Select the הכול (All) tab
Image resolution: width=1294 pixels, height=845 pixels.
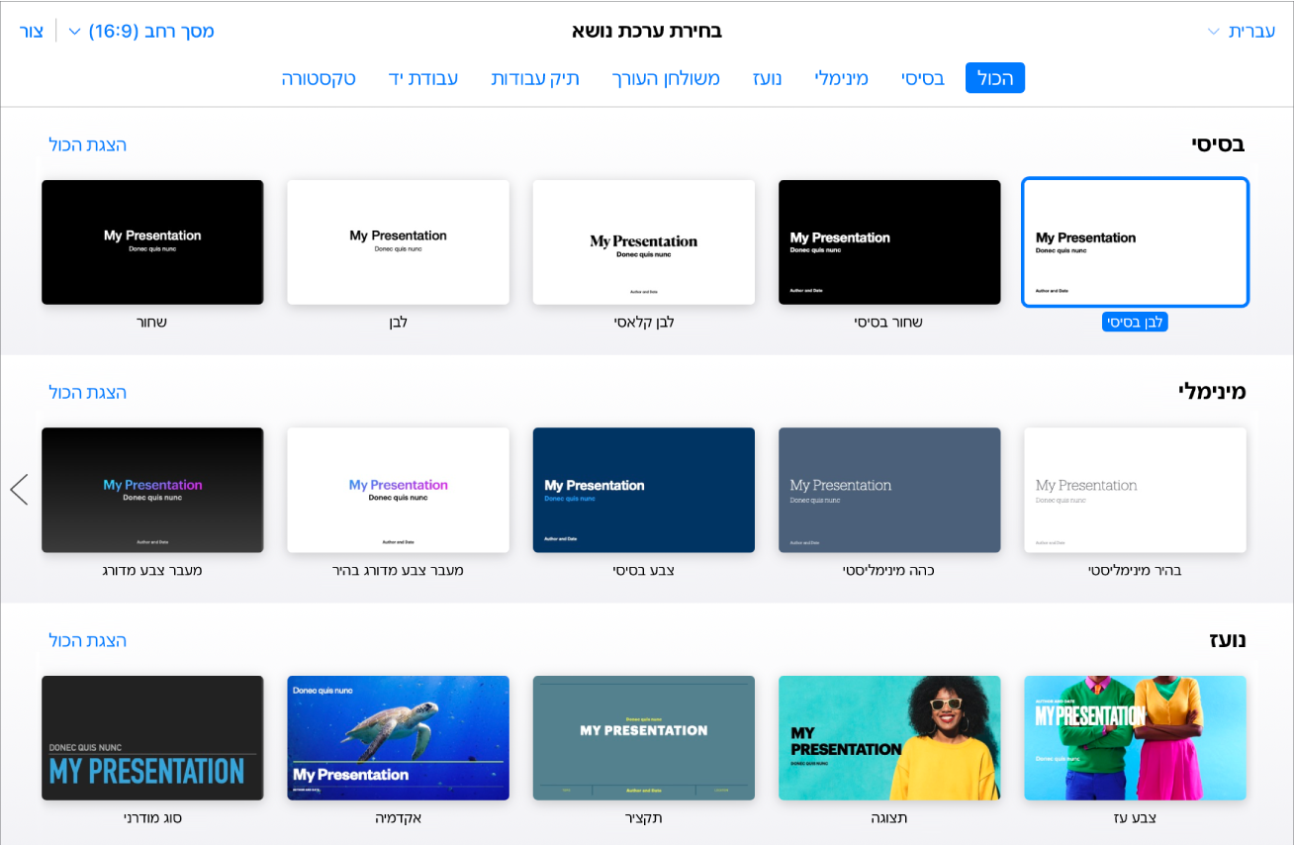995,78
